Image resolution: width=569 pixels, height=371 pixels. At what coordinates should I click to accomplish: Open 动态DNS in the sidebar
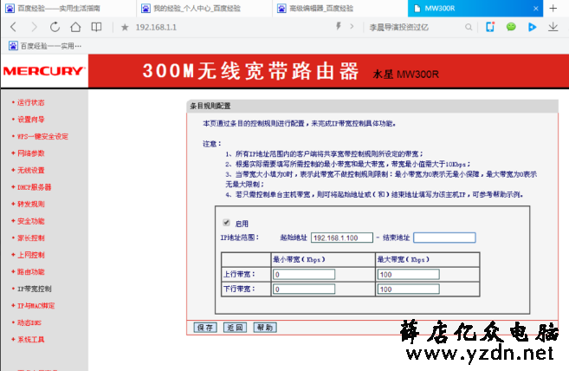pos(29,322)
